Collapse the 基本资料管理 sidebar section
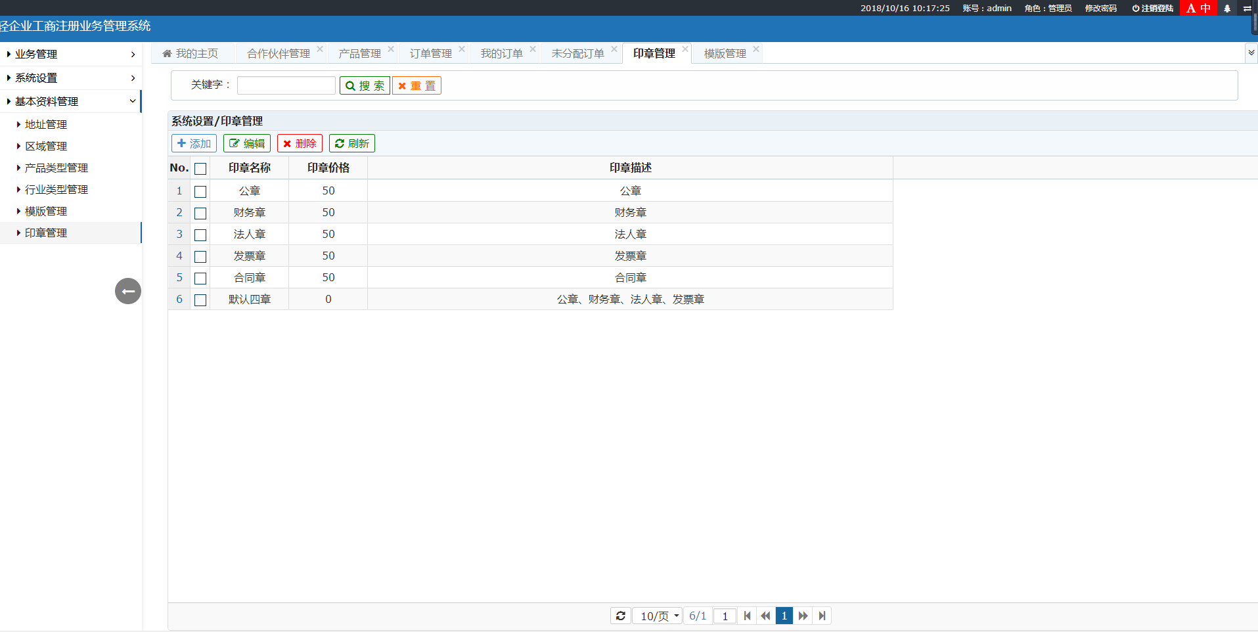This screenshot has height=632, width=1258. [70, 101]
